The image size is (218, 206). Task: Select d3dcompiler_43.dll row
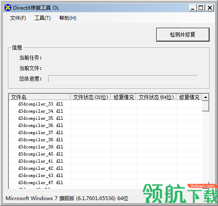point(105,175)
